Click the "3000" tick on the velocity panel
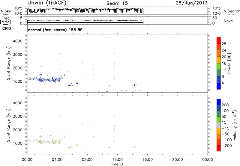This screenshot has width=240, height=166. [x=18, y=116]
